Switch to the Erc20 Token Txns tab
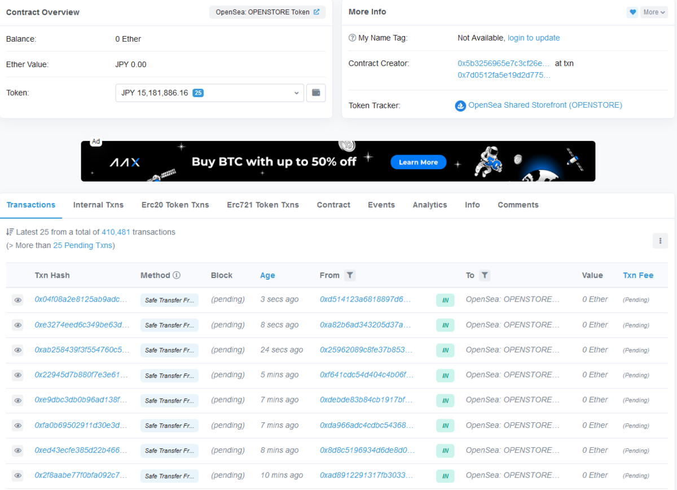This screenshot has width=677, height=490. tap(175, 205)
